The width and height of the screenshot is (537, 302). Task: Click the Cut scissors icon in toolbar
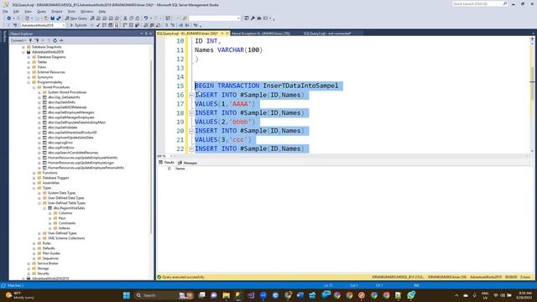click(125, 18)
